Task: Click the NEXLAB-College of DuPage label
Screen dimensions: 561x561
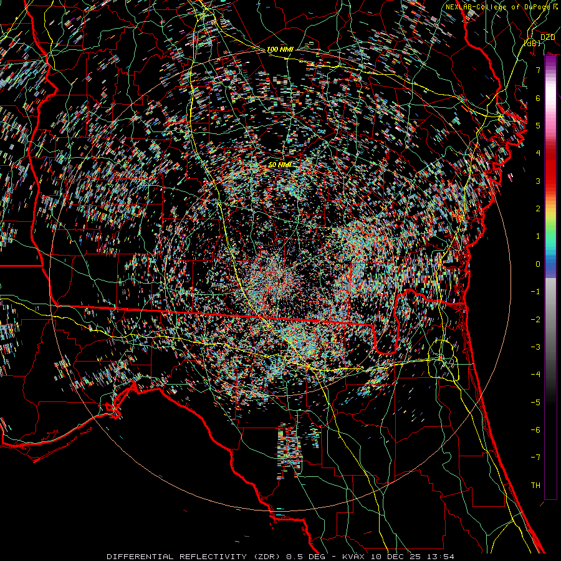Action: (x=499, y=7)
